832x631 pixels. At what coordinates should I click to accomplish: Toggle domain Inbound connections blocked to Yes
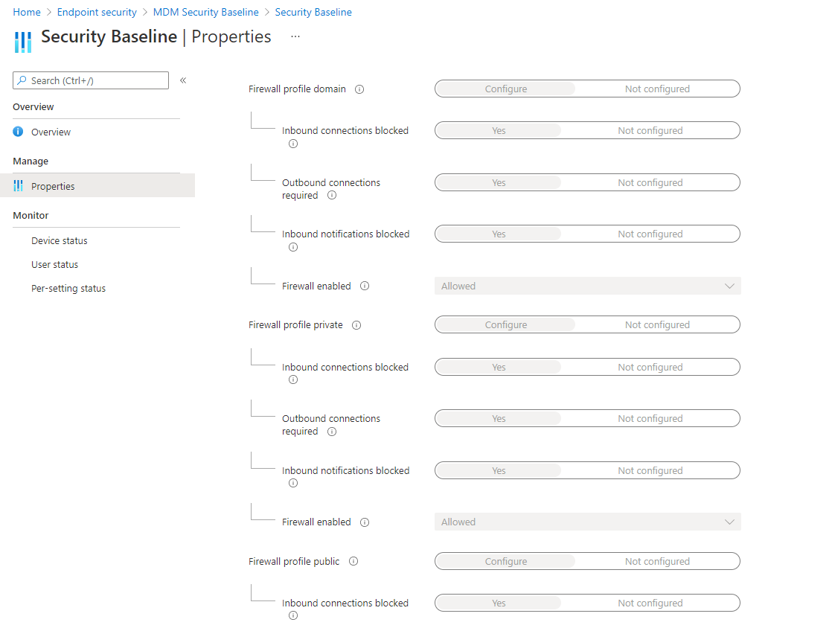[x=499, y=130]
